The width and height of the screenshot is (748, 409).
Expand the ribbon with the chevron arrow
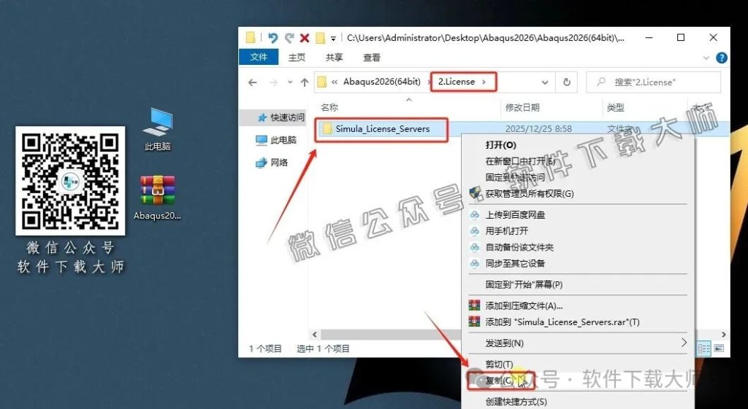706,58
